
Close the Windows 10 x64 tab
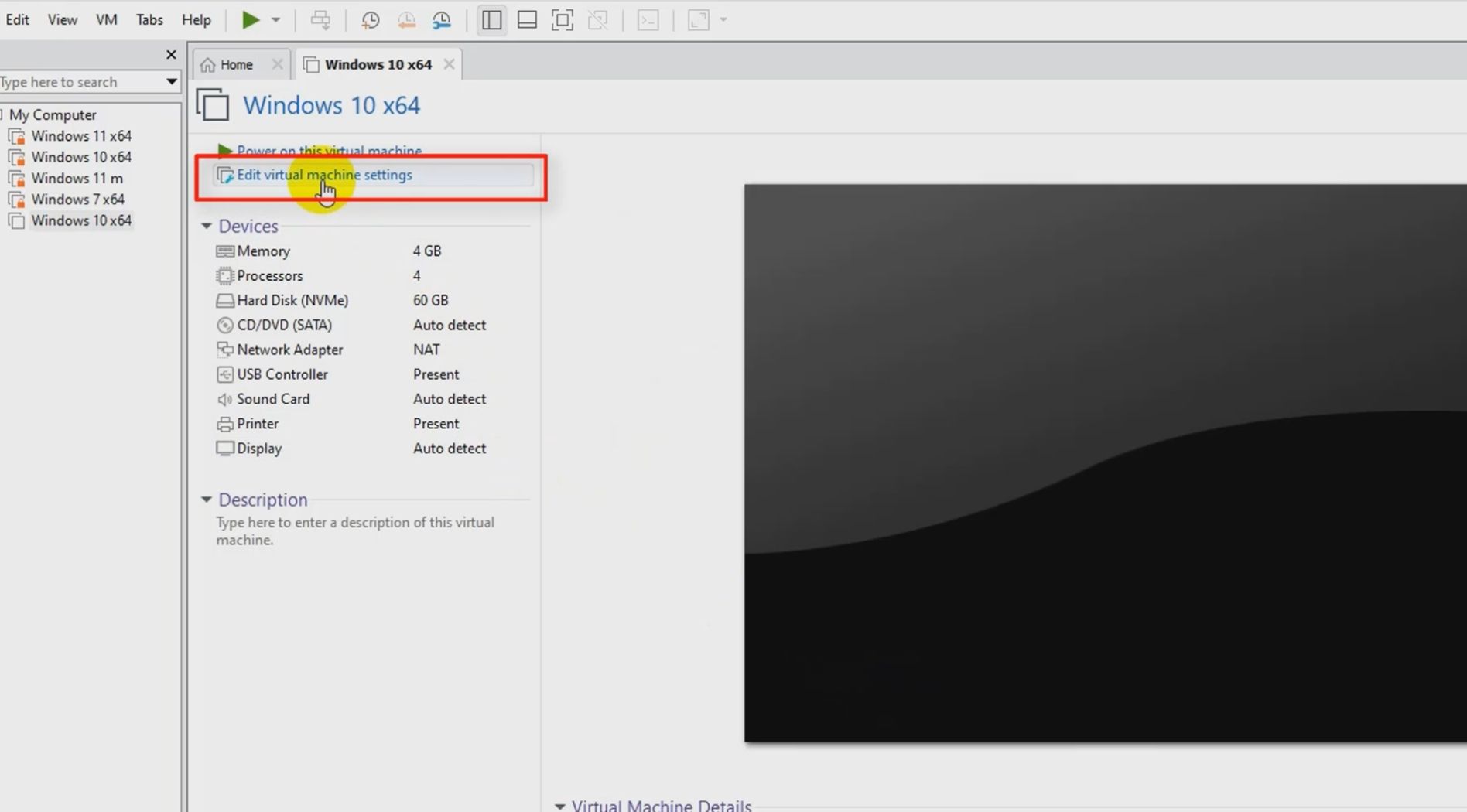point(449,65)
